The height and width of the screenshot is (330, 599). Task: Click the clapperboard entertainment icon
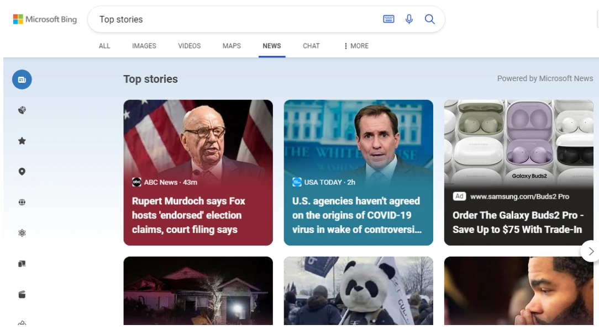pyautogui.click(x=22, y=295)
